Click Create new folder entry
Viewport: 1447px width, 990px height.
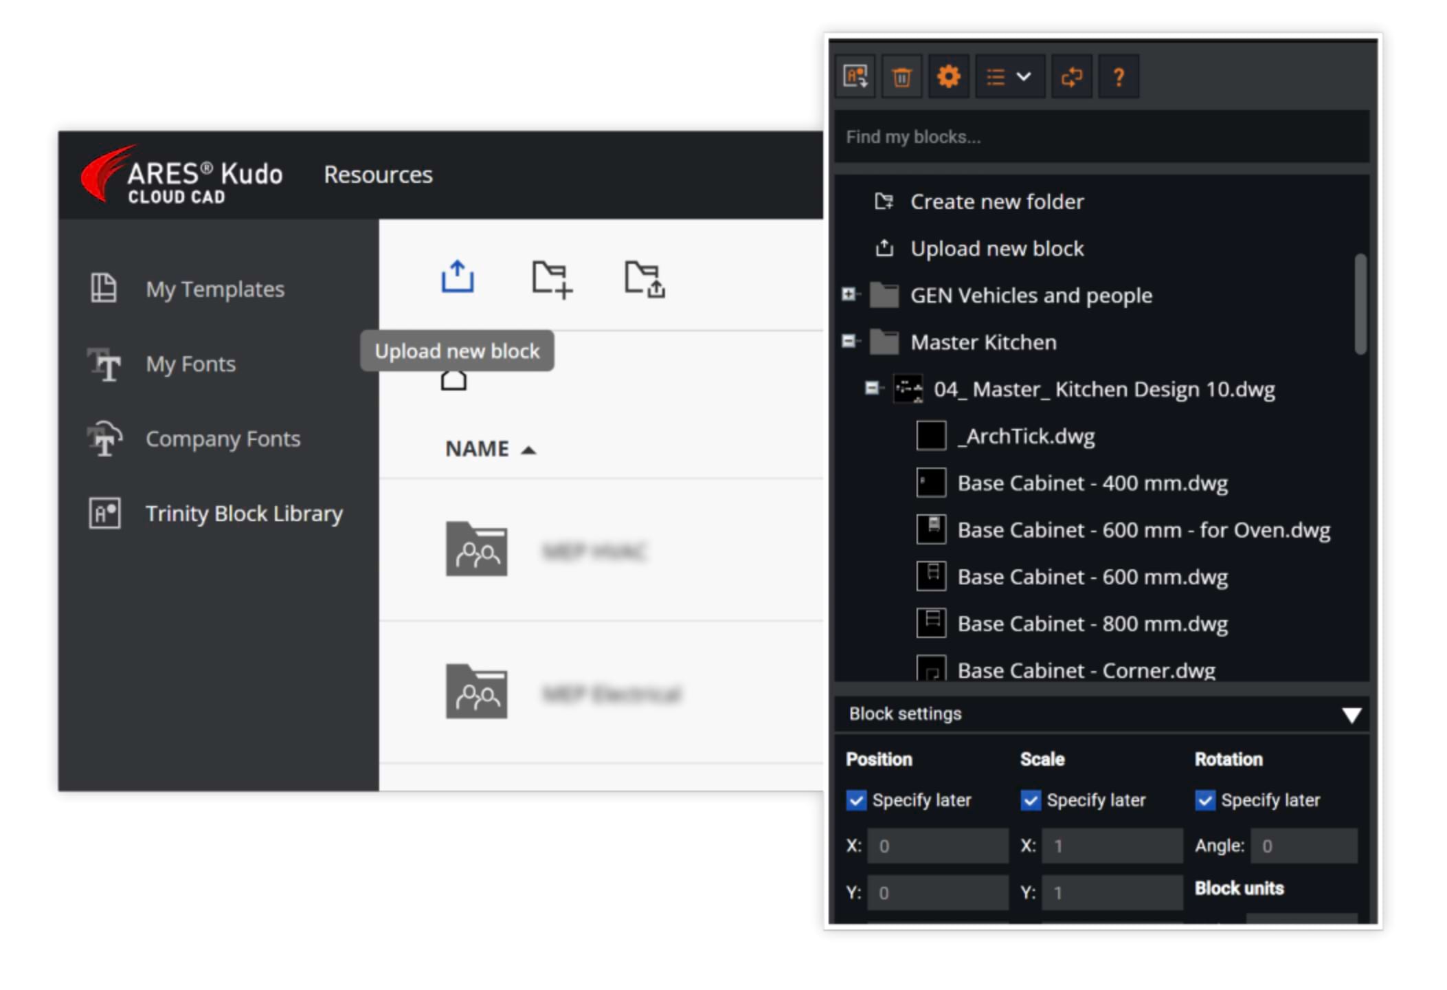pyautogui.click(x=996, y=201)
